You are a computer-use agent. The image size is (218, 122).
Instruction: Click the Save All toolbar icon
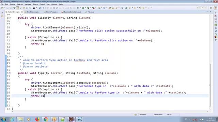click(11, 8)
